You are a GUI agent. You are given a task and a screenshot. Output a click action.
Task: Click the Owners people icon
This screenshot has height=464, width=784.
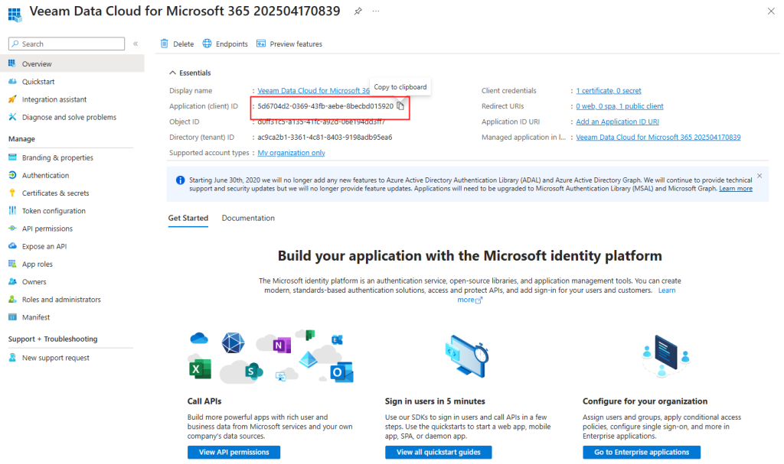tap(12, 281)
